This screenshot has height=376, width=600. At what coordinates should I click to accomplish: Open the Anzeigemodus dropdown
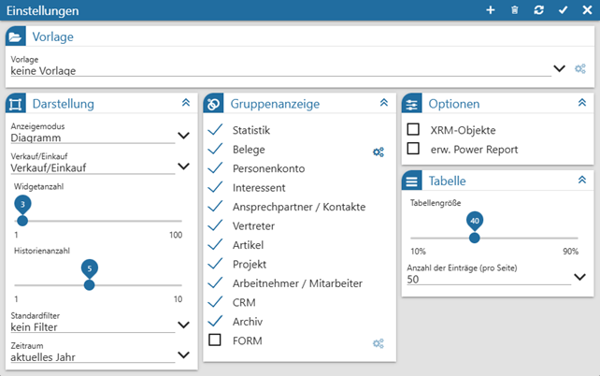pos(183,136)
